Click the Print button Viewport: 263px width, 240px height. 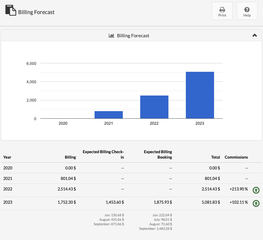222,11
